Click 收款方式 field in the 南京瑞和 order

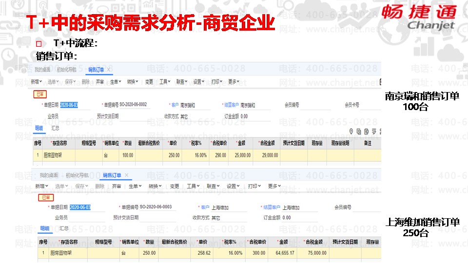(x=195, y=116)
